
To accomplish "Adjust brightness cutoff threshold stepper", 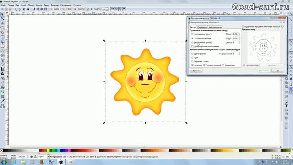I will pyautogui.click(x=239, y=34).
